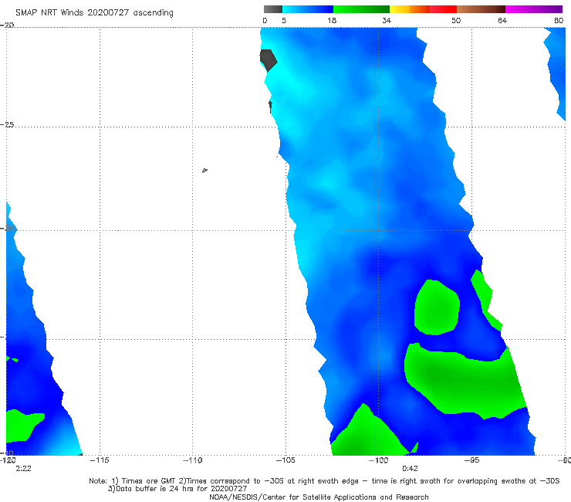Click the swath time "0:42"

410,469
